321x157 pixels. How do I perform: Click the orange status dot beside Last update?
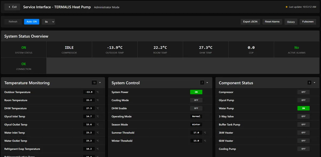click(286, 7)
